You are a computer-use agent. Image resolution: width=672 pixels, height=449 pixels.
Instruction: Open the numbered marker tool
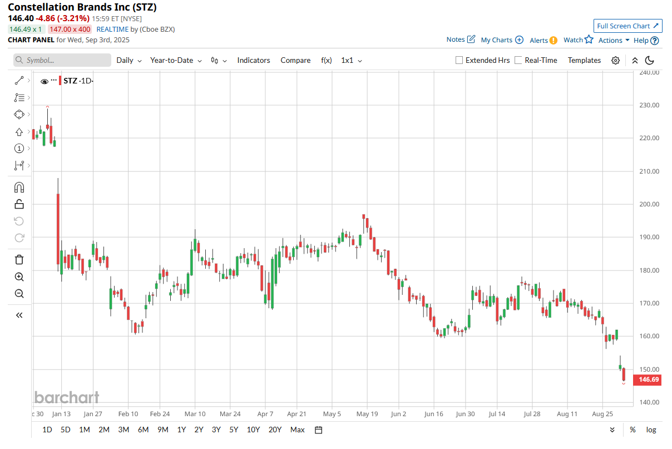(x=19, y=149)
